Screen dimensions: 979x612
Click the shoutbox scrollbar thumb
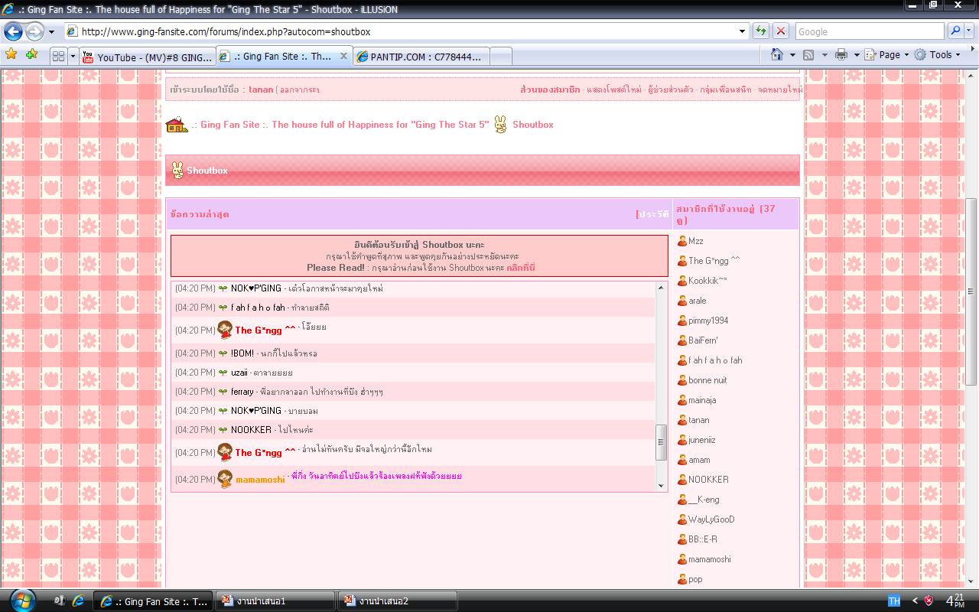(662, 442)
